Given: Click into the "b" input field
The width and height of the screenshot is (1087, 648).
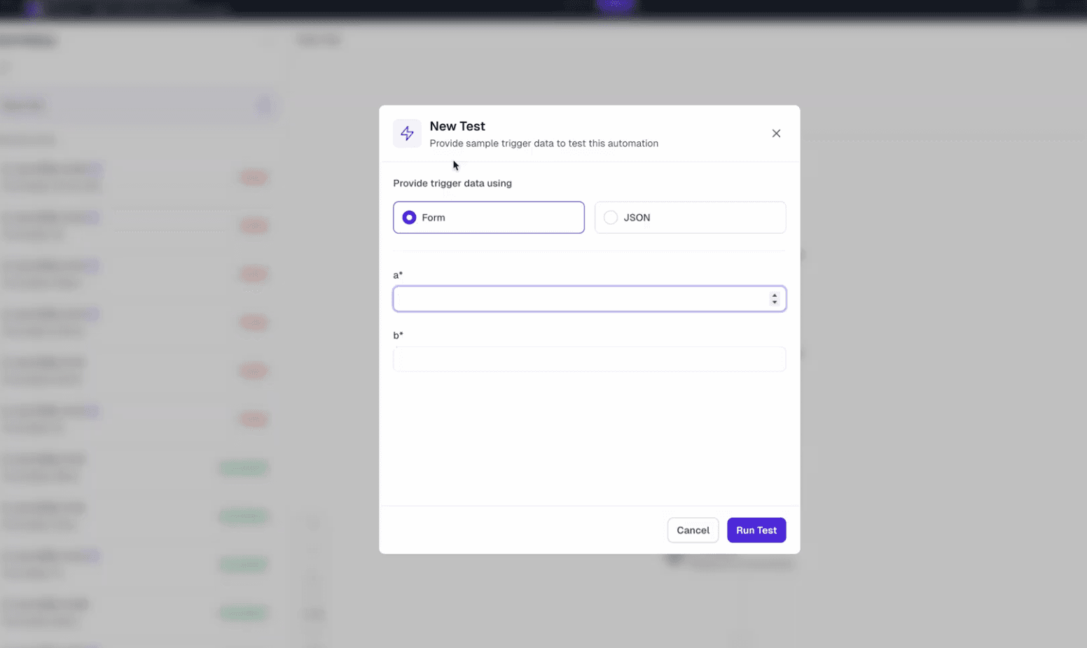Looking at the screenshot, I should coord(589,359).
